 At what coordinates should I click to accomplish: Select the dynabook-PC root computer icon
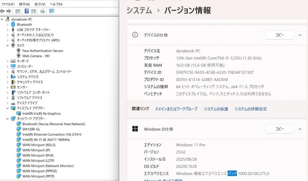tap(7, 19)
